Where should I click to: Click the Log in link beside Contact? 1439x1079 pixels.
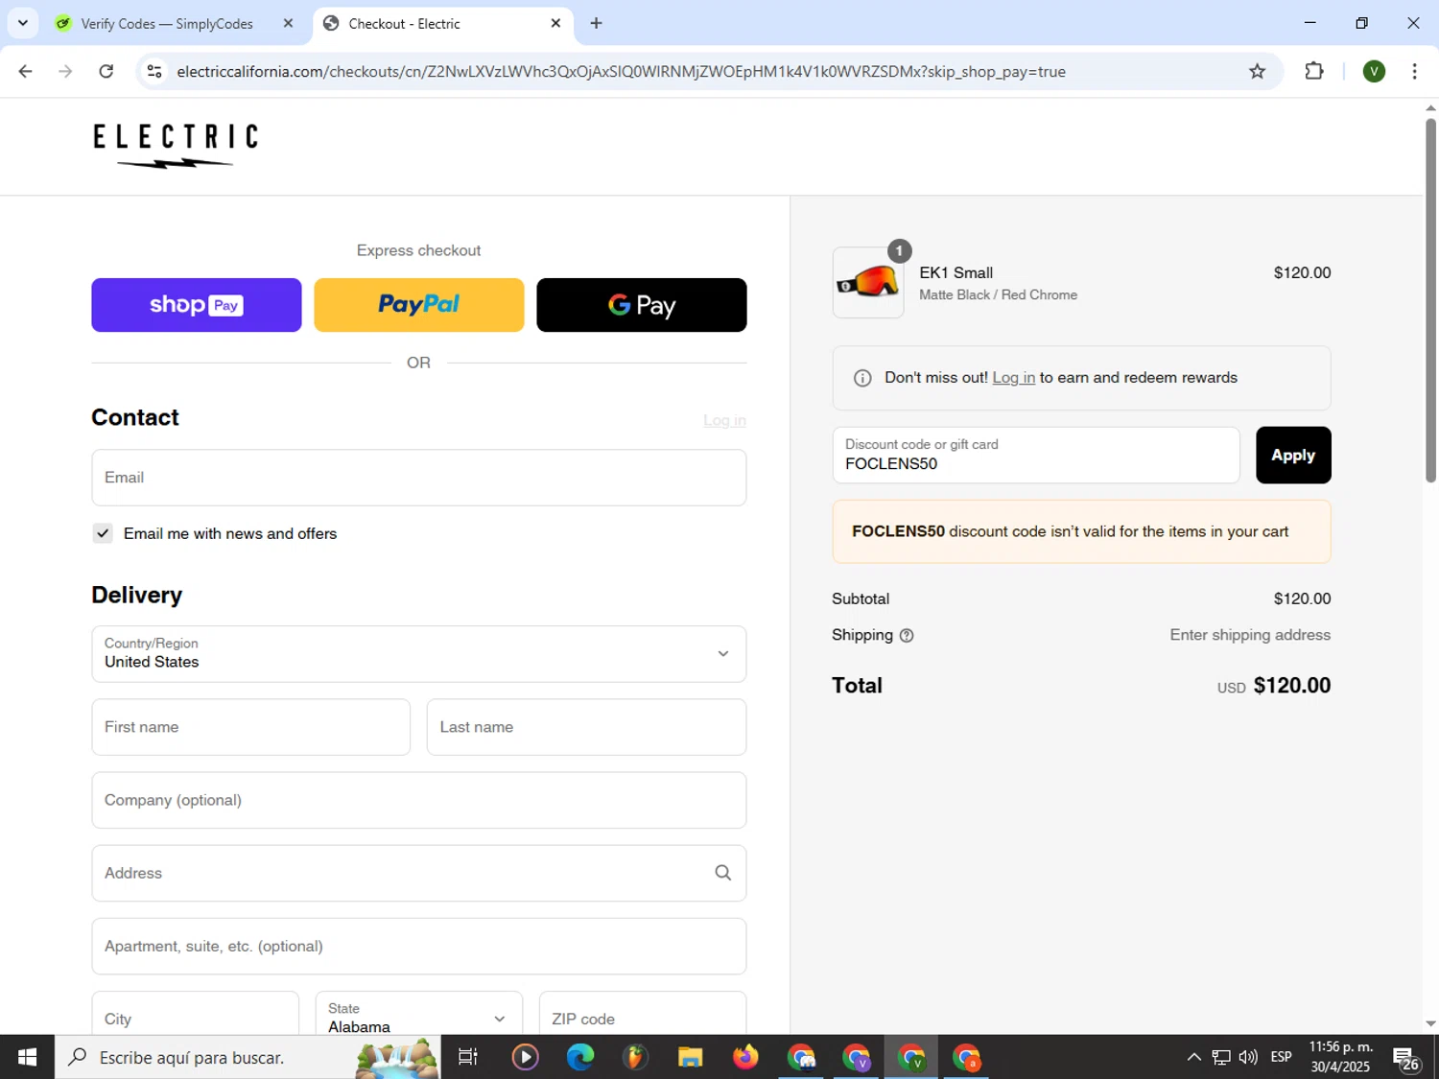click(x=724, y=420)
